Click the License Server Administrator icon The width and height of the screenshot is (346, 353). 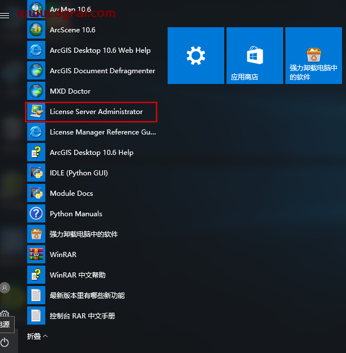(x=36, y=111)
